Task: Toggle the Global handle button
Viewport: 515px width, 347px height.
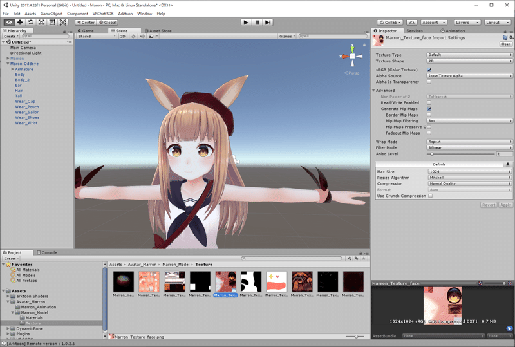Action: pyautogui.click(x=108, y=23)
